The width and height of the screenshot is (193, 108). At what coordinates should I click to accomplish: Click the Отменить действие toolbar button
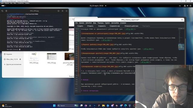[131, 26]
